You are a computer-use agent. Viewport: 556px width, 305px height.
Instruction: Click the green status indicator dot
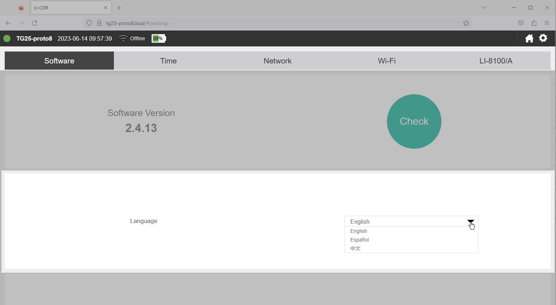pos(7,38)
